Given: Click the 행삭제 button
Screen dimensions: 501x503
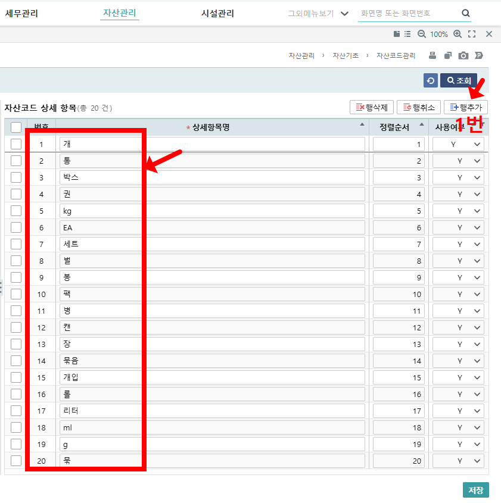Looking at the screenshot, I should click(x=372, y=107).
